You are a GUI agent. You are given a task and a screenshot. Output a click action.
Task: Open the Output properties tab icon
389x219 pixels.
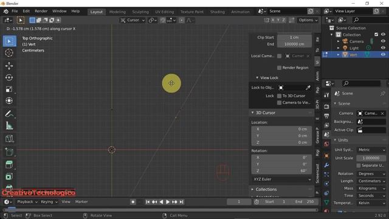(x=326, y=116)
